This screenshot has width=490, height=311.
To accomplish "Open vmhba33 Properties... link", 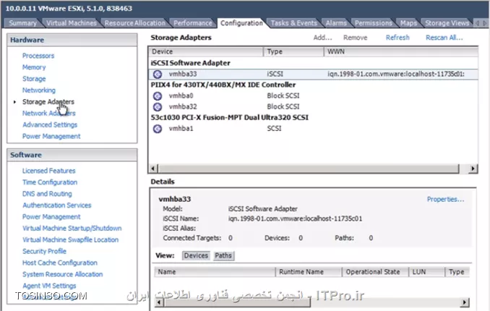I will tap(446, 200).
